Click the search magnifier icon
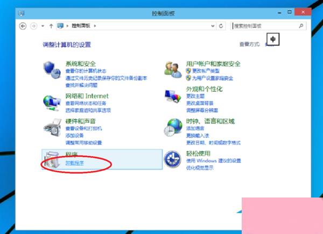The width and height of the screenshot is (323, 234). pos(301,26)
